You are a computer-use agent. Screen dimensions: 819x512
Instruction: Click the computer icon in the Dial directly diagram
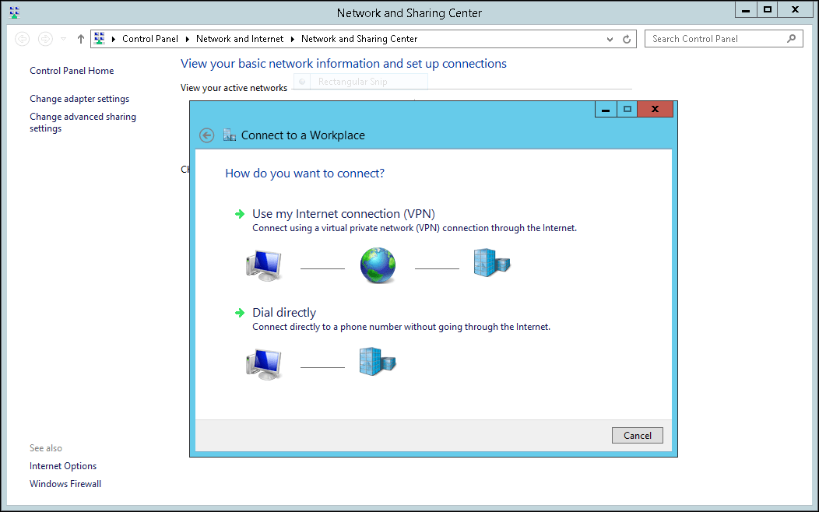[x=264, y=364]
